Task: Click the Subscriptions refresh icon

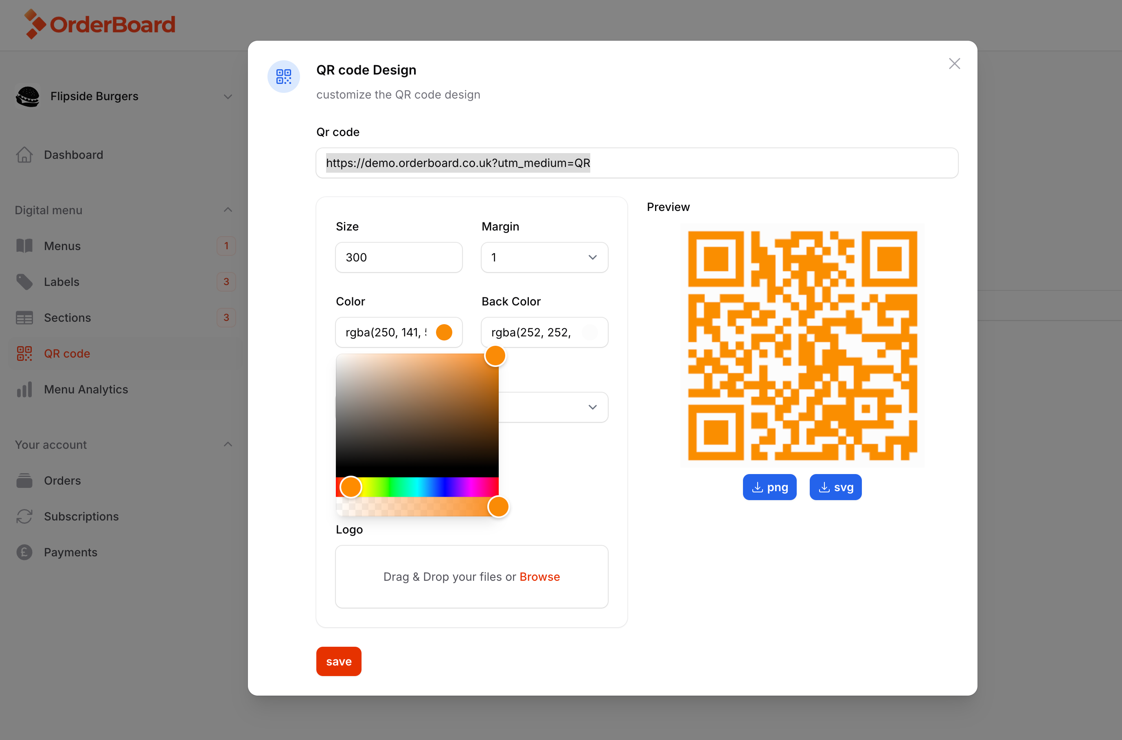Action: [24, 516]
